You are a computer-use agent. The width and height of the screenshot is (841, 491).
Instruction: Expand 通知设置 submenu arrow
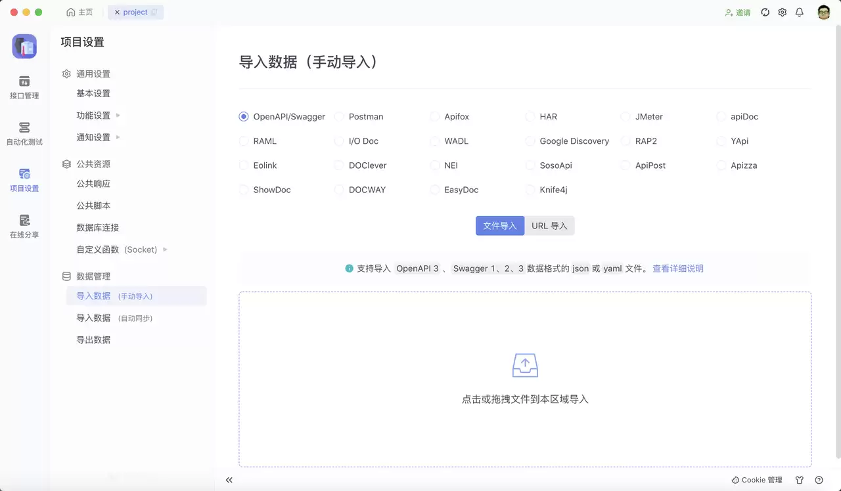pos(118,137)
